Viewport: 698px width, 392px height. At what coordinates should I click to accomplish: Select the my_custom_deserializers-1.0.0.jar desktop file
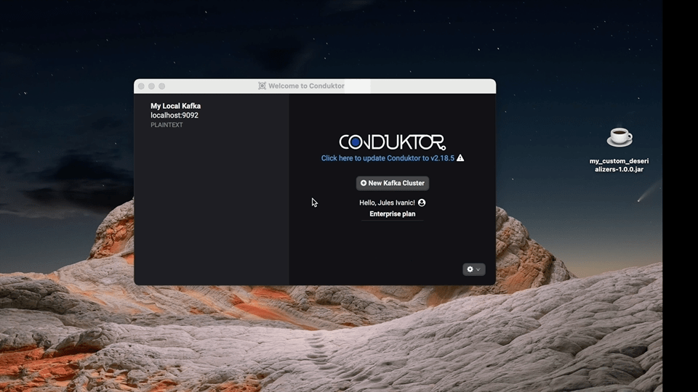(x=619, y=137)
